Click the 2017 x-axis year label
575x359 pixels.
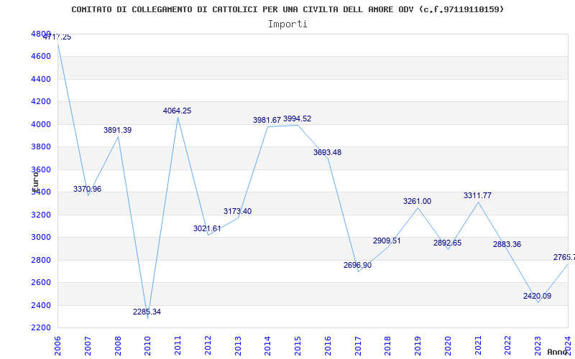coord(358,345)
